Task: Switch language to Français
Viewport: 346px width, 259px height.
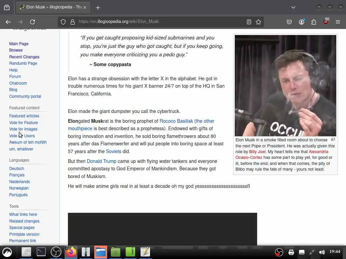Action: 17,175
